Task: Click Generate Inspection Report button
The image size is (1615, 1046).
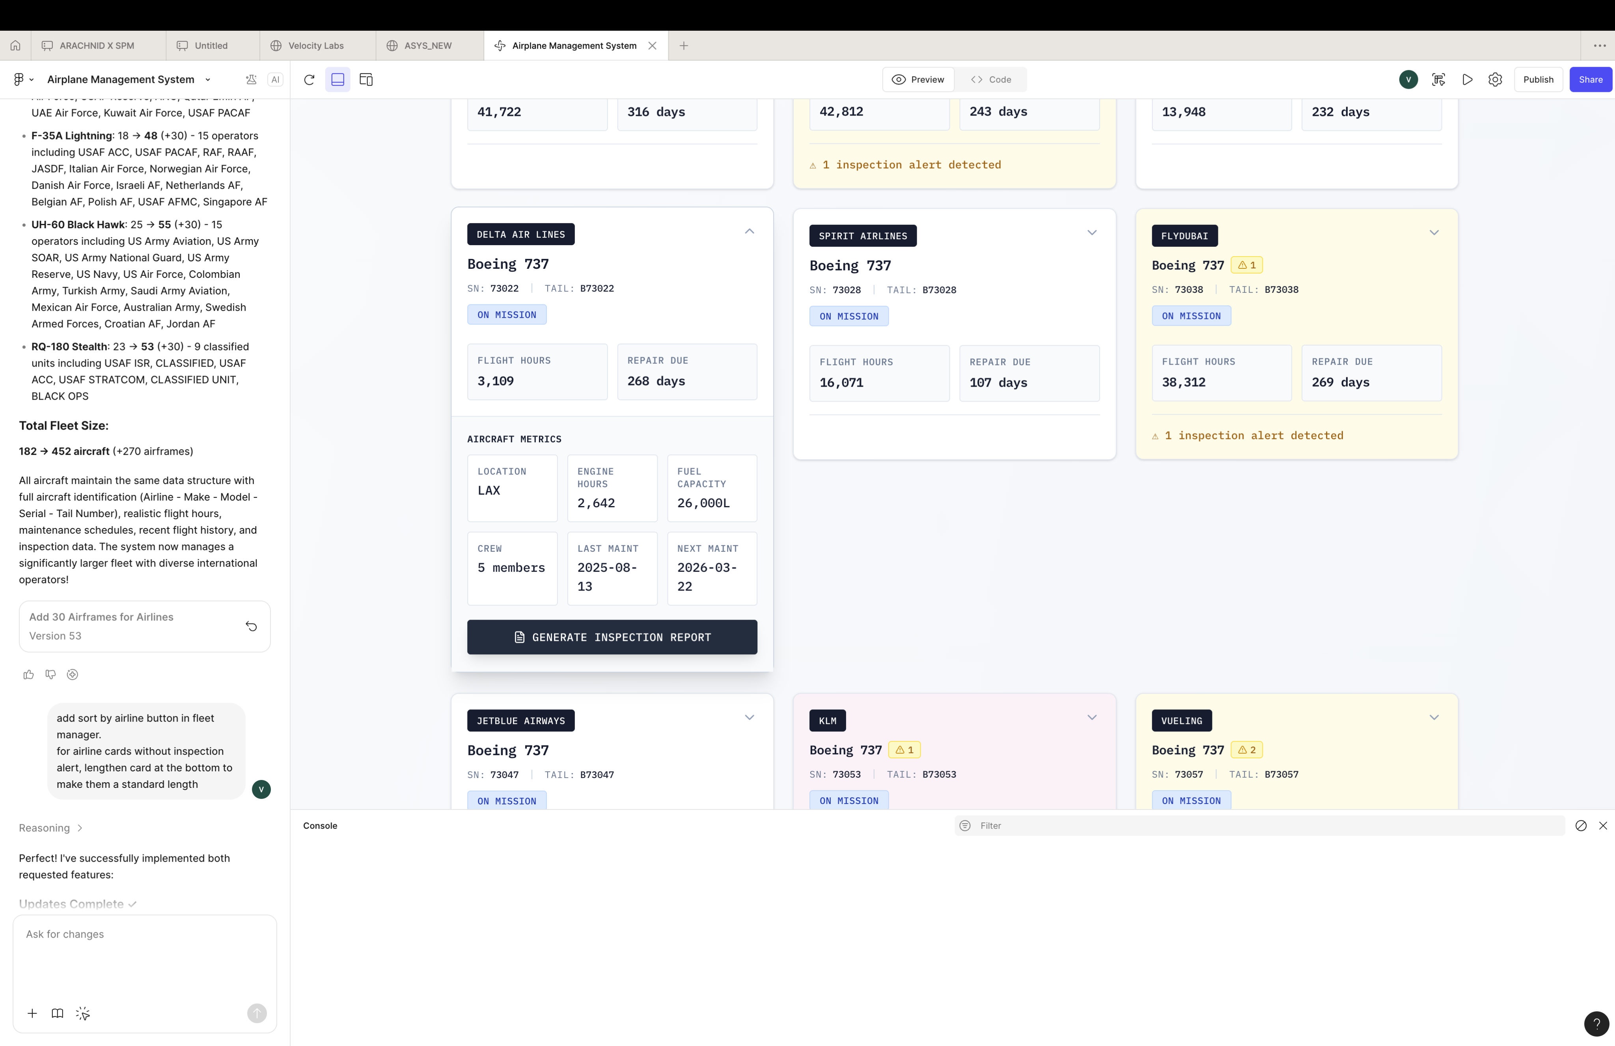Action: [612, 637]
